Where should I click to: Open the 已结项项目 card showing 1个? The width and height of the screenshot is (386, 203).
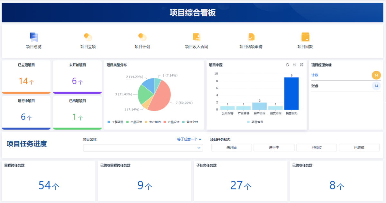[77, 113]
